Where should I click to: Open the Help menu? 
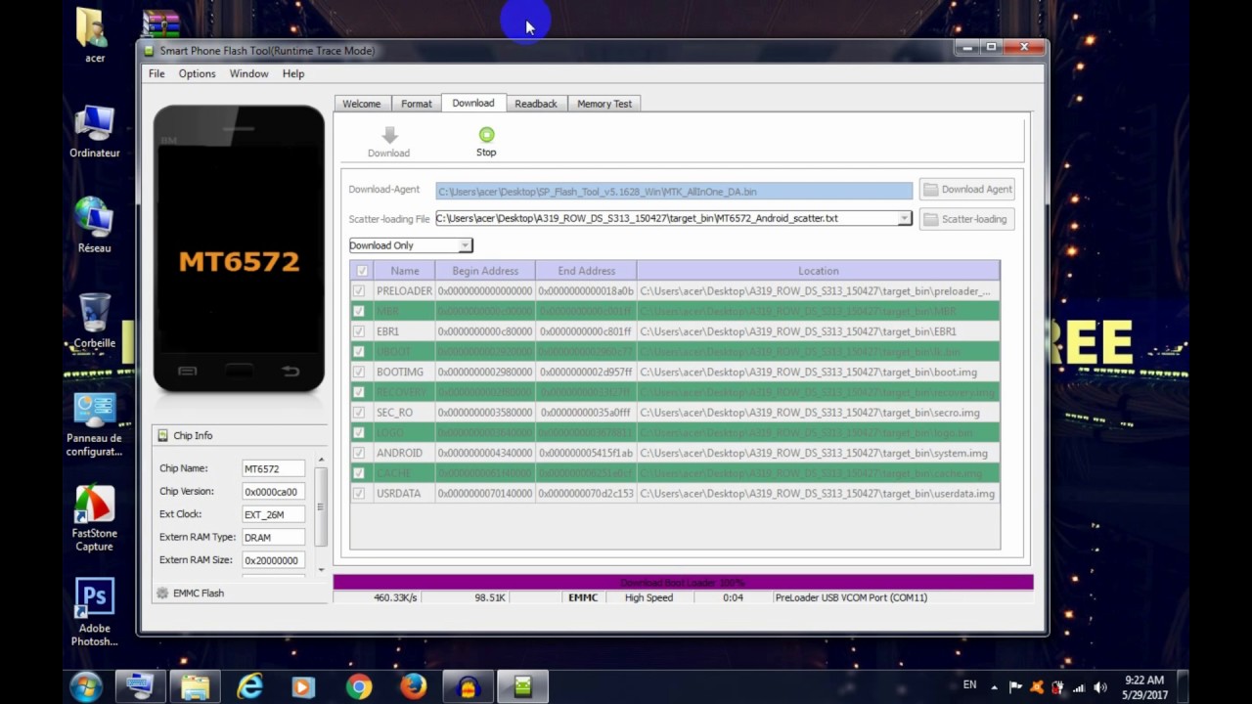(x=293, y=74)
